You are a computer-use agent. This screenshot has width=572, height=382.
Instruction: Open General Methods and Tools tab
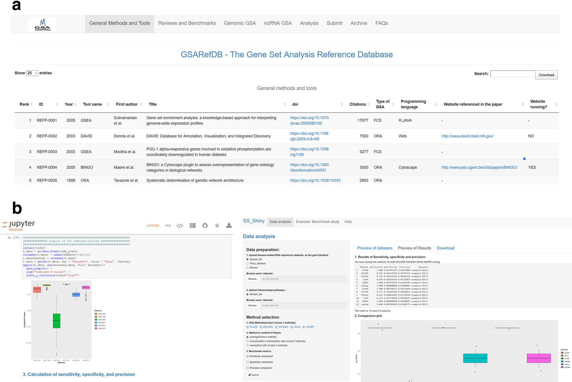pyautogui.click(x=120, y=23)
